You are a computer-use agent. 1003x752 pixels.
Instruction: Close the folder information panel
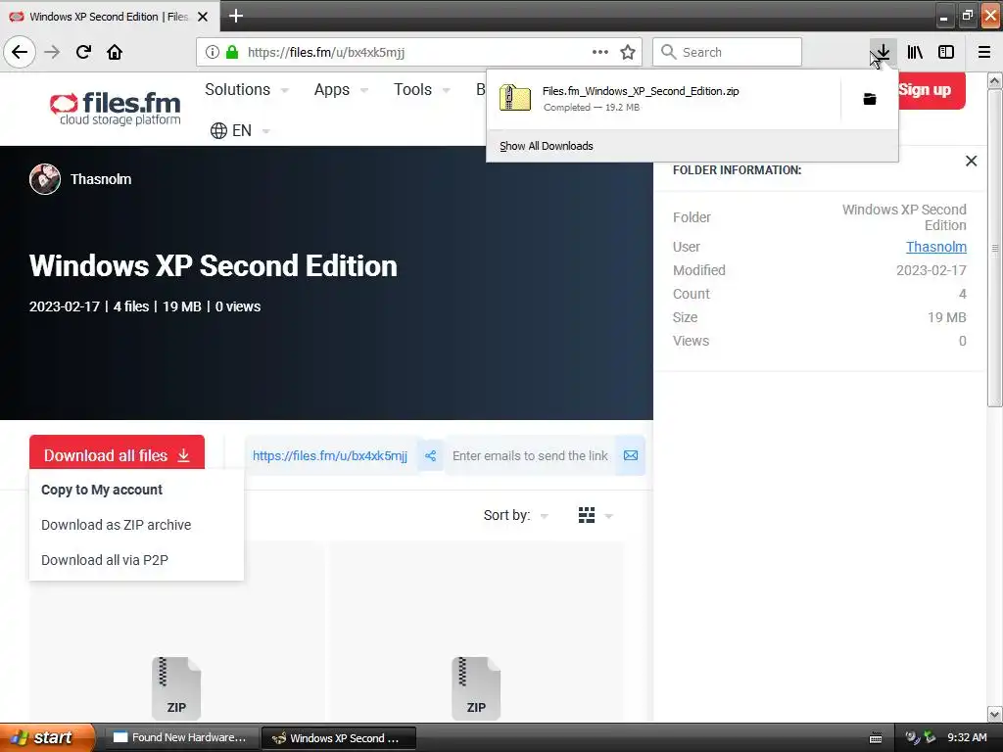[971, 162]
